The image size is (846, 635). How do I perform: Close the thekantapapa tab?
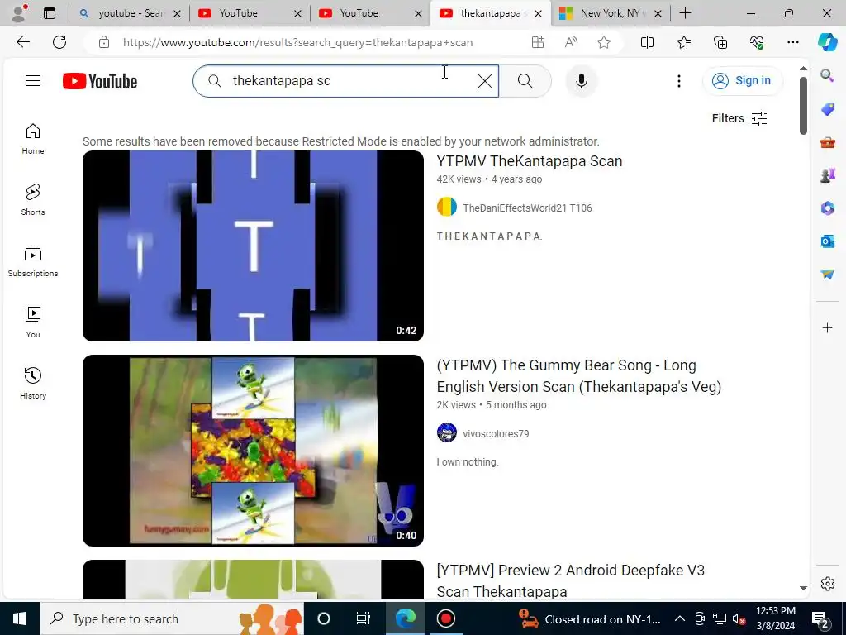(x=538, y=13)
